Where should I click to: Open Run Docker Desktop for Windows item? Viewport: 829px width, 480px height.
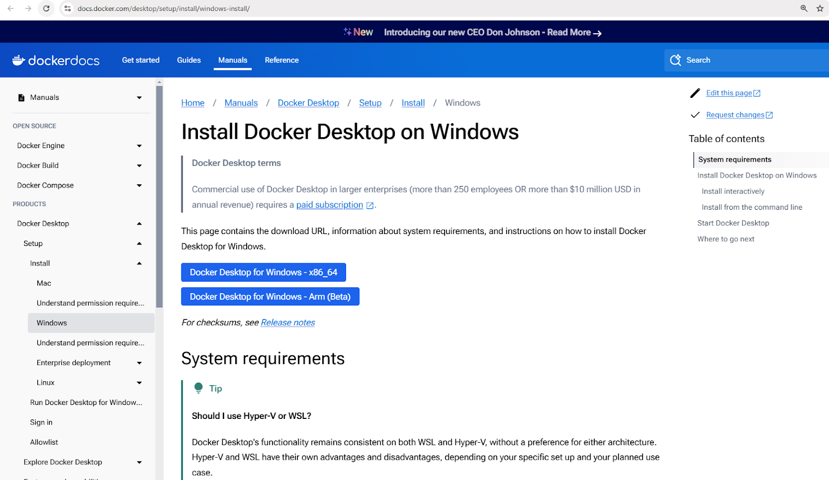pyautogui.click(x=86, y=402)
